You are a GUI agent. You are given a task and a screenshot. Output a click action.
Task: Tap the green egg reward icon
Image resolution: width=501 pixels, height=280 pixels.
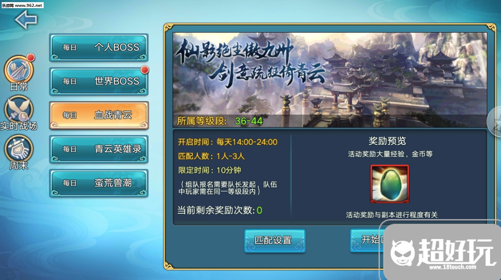coord(390,184)
